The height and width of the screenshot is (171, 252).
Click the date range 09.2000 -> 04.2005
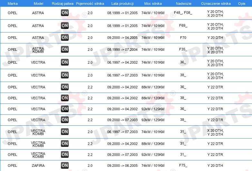pyautogui.click(x=122, y=38)
